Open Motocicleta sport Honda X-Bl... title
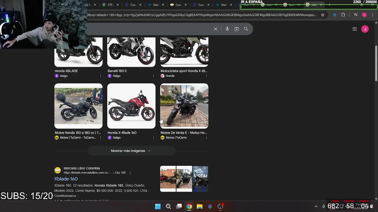This screenshot has width=378, height=212. [184, 71]
